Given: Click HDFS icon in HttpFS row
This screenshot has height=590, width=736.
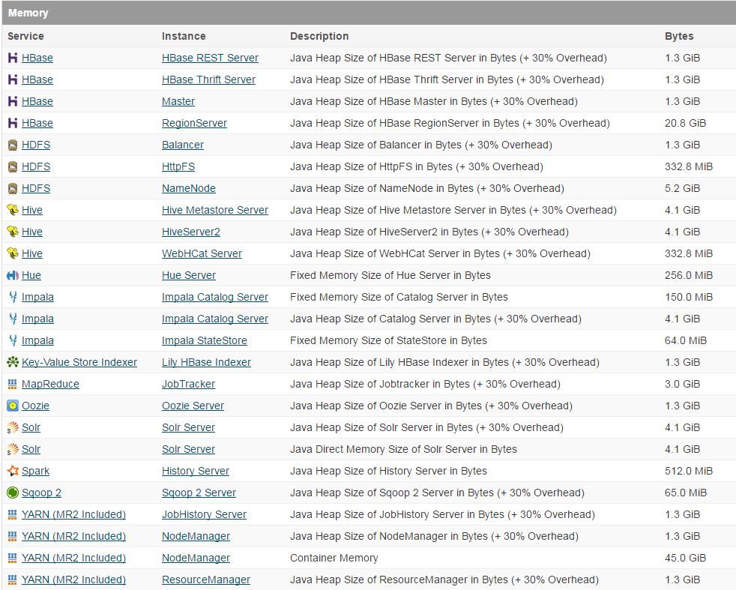Looking at the screenshot, I should [13, 166].
